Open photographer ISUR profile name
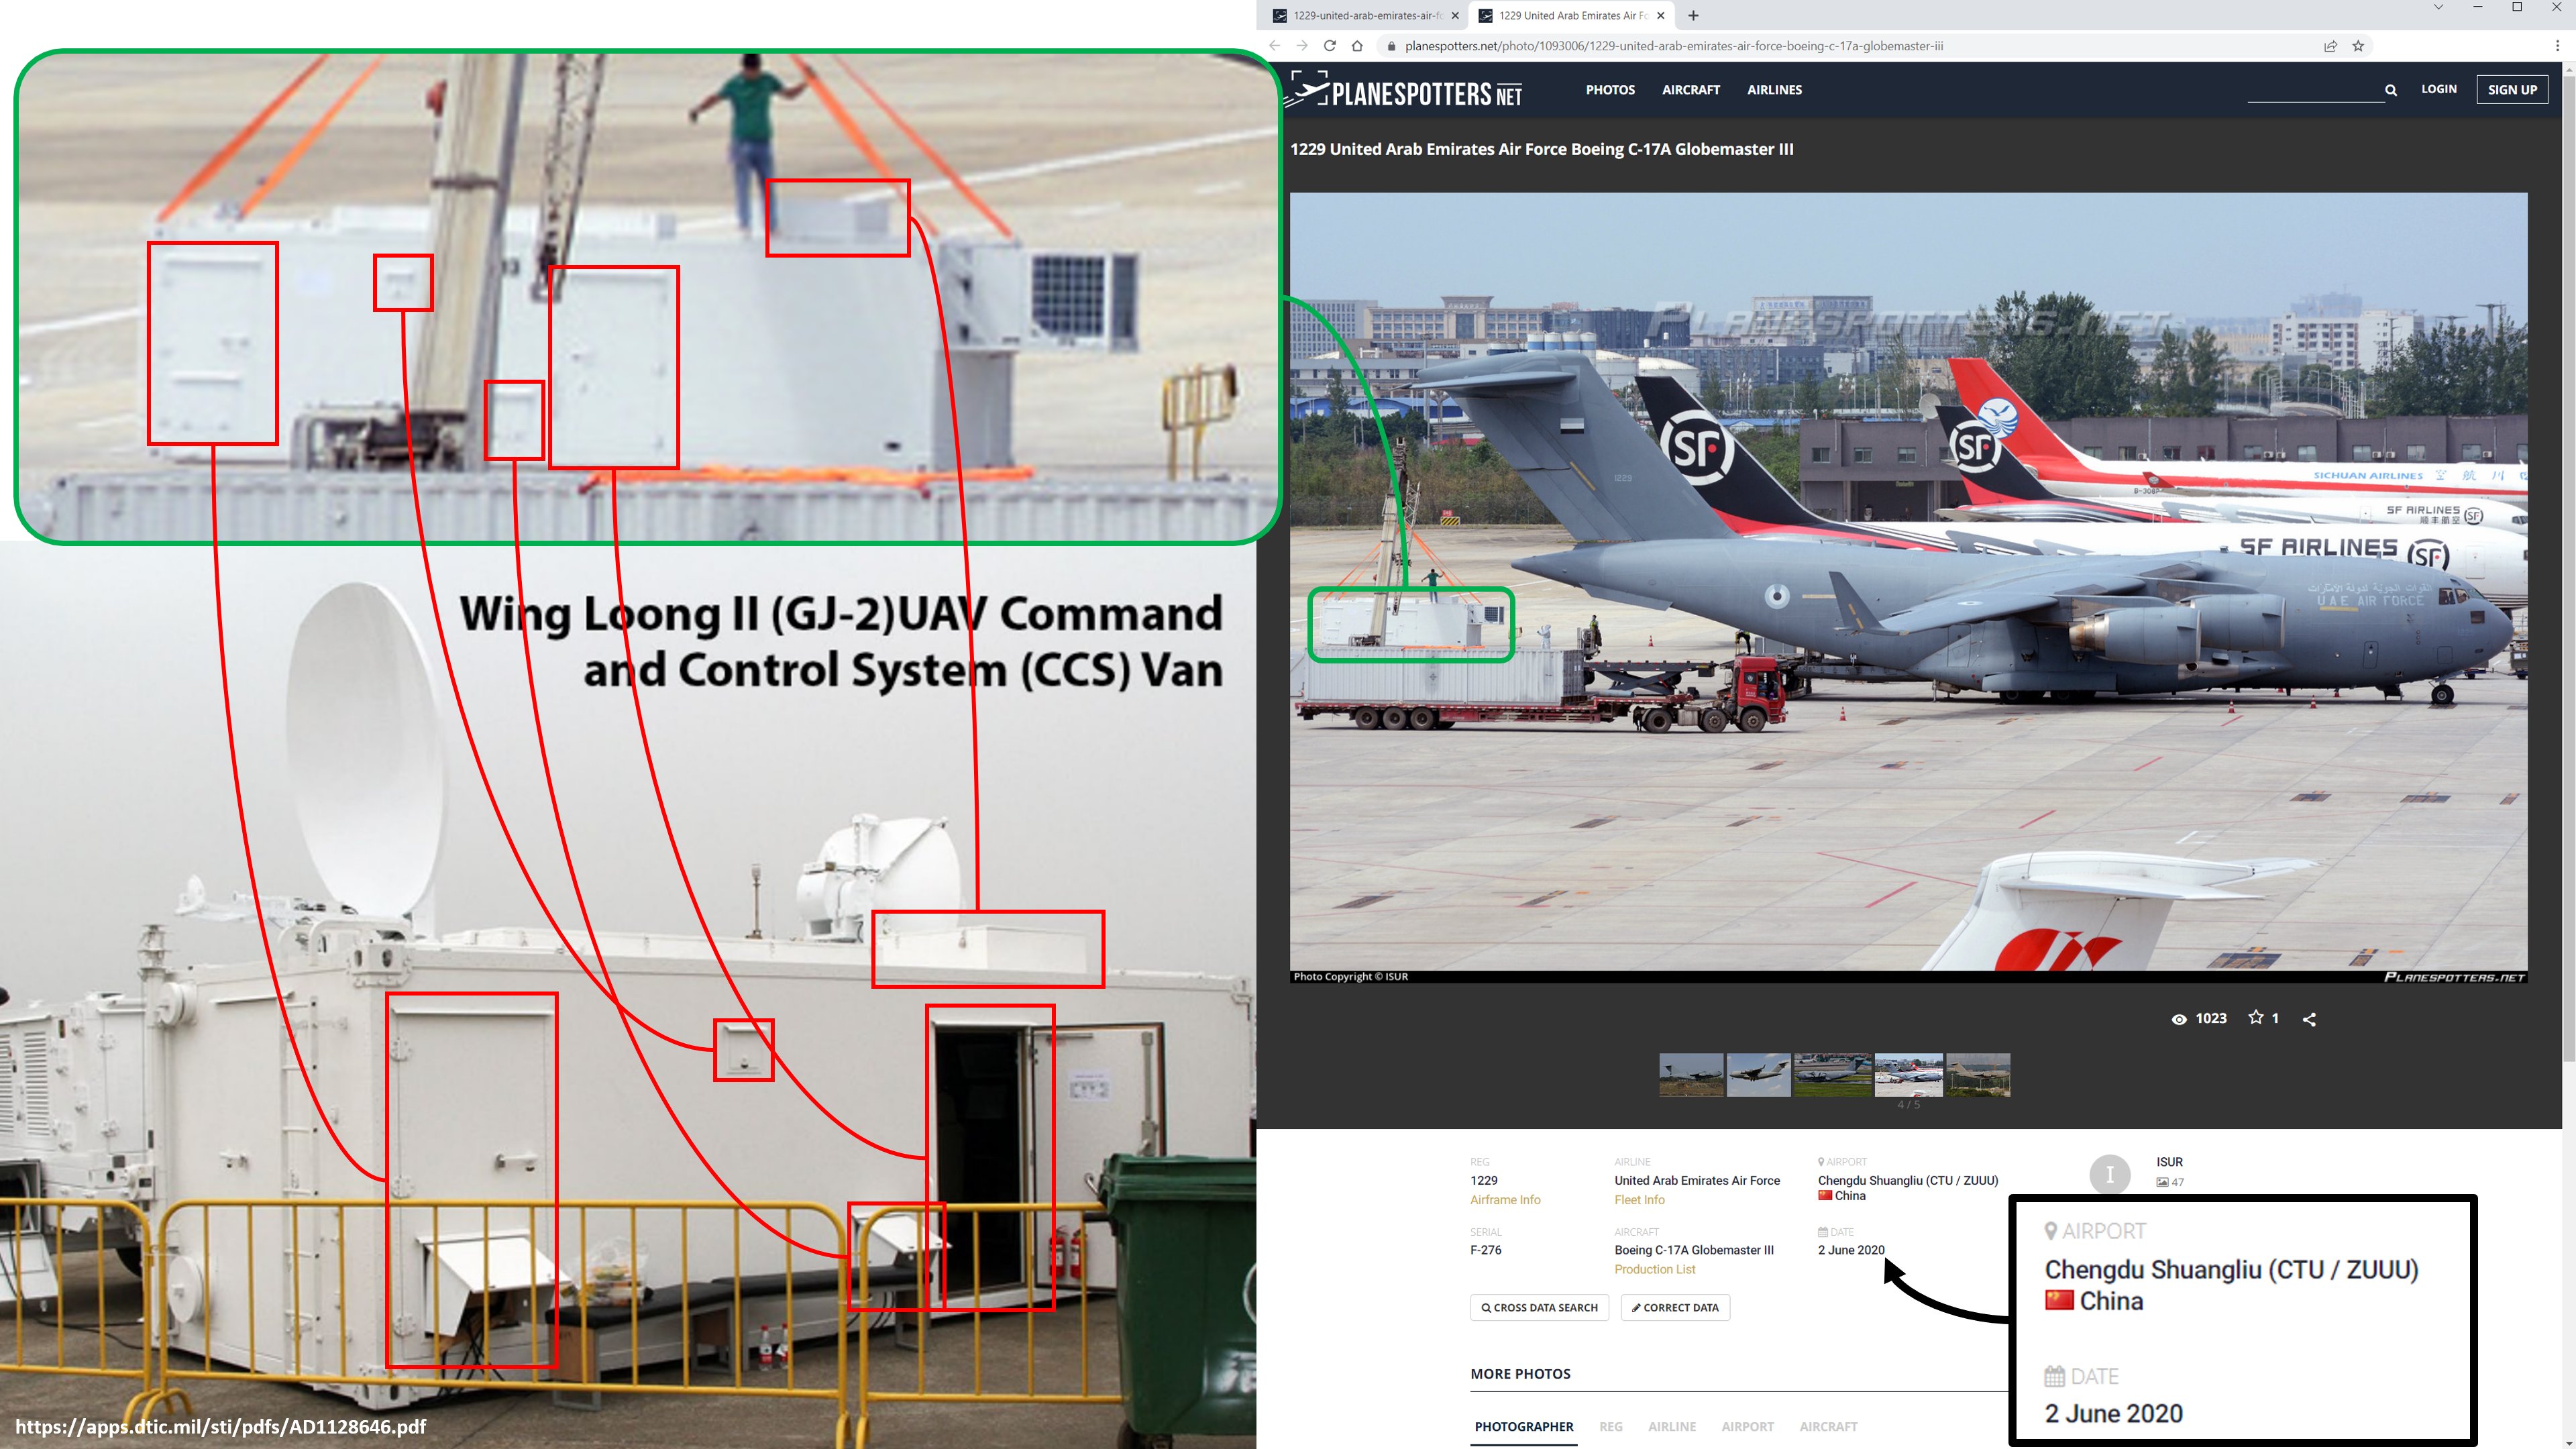This screenshot has height=1449, width=2576. tap(2169, 1162)
